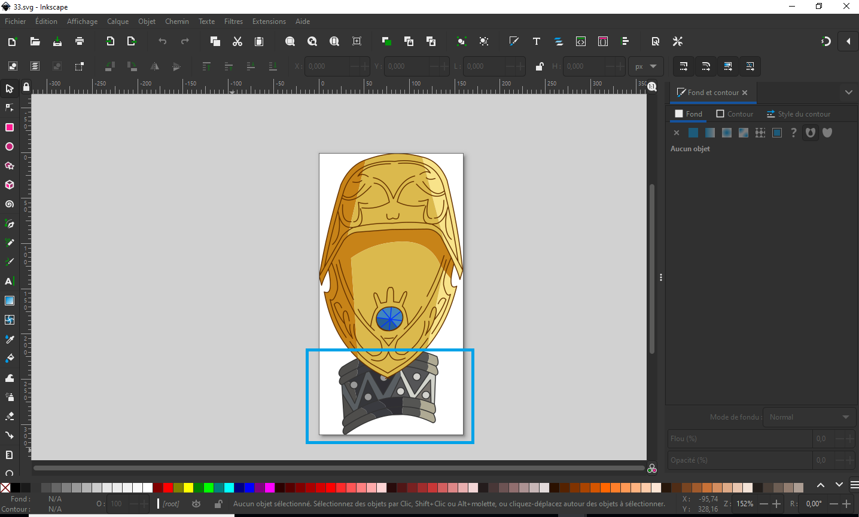Collapse the Fond et contour panel chevron
This screenshot has height=517, width=859.
(849, 93)
